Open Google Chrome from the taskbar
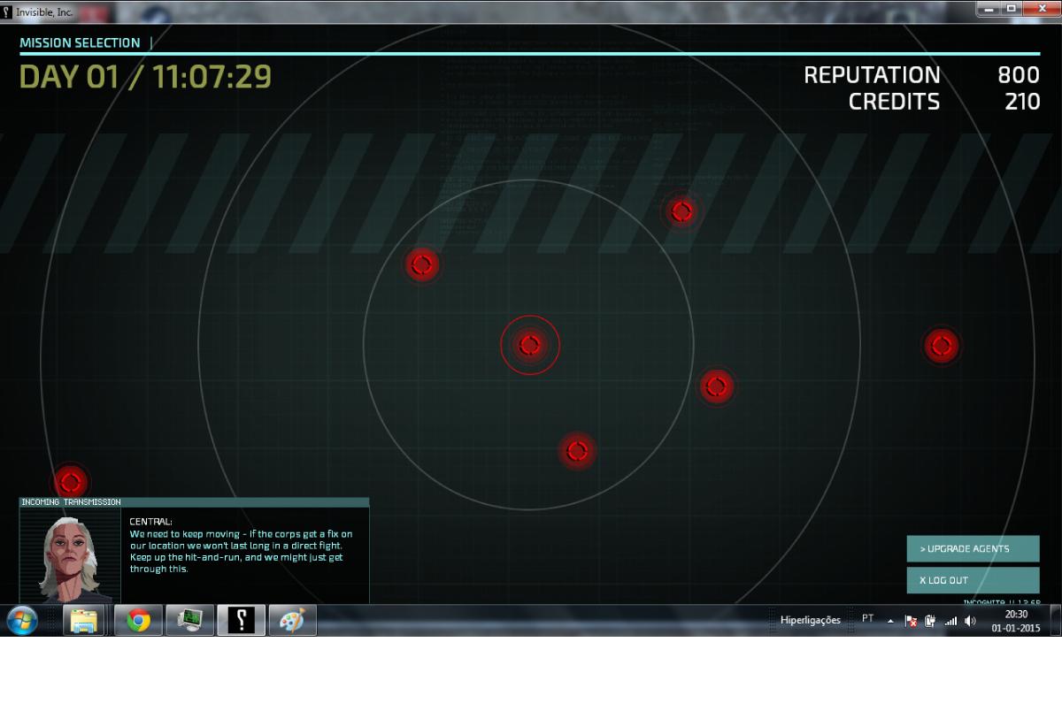The width and height of the screenshot is (1062, 711). [x=138, y=621]
